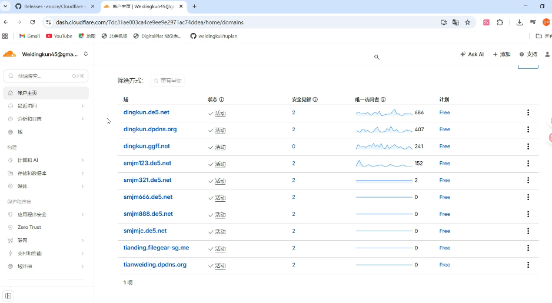Expand 交付和性能 sidebar section
The image size is (552, 303).
pyautogui.click(x=46, y=254)
